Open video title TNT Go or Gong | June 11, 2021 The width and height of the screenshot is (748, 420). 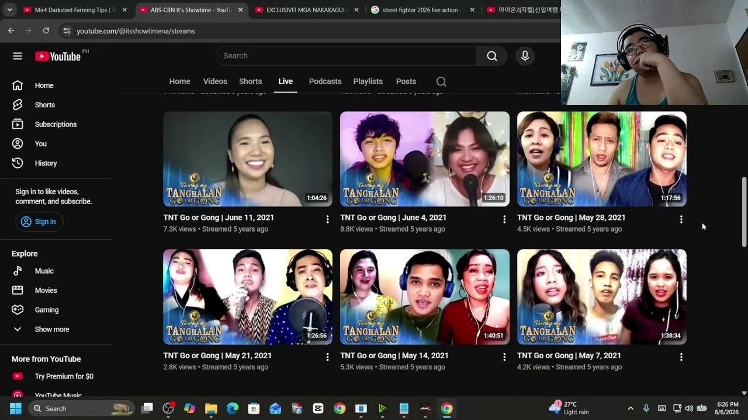[219, 218]
